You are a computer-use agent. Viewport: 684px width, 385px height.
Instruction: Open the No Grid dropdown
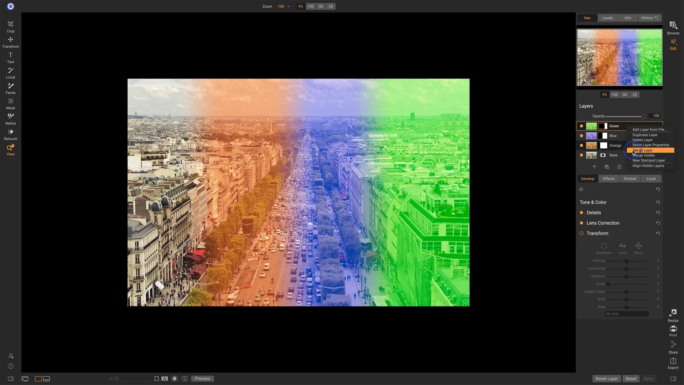point(627,314)
